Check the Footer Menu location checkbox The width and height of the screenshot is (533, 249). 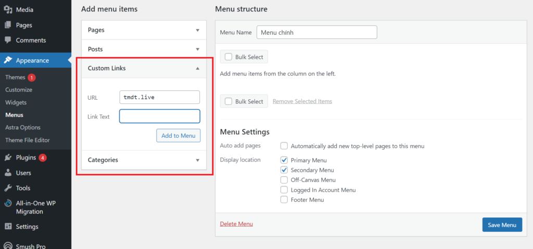pyautogui.click(x=284, y=200)
